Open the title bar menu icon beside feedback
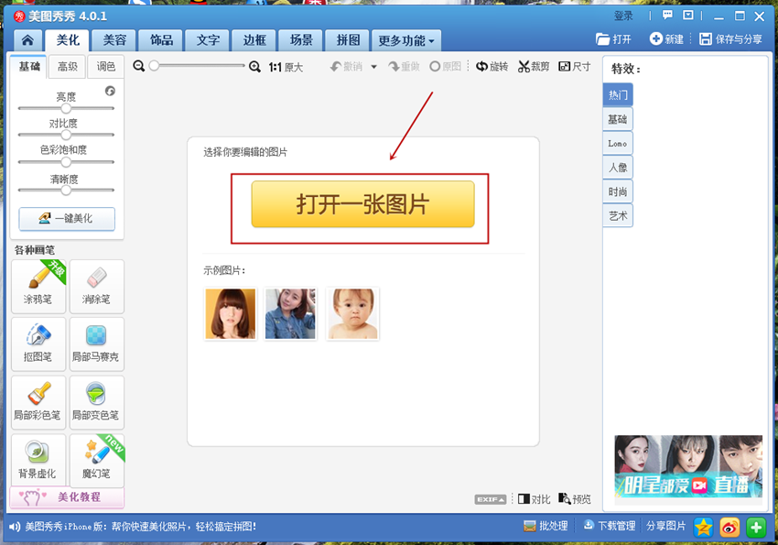 [688, 16]
